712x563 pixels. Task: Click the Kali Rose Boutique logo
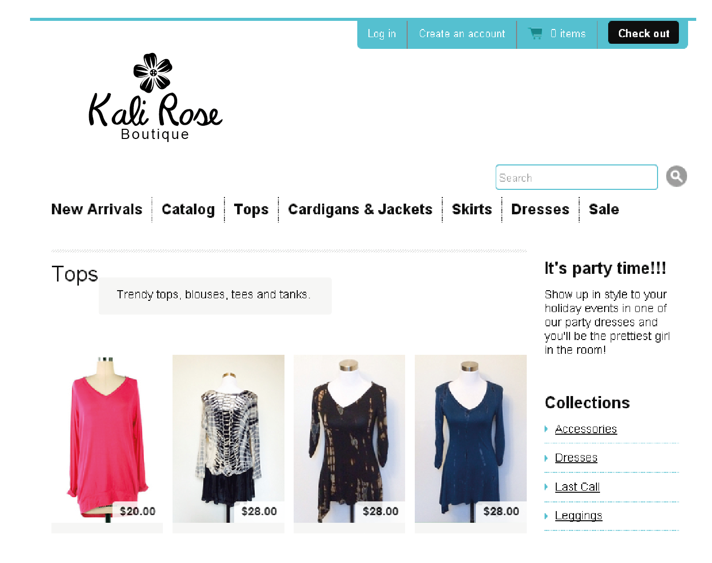pyautogui.click(x=155, y=98)
